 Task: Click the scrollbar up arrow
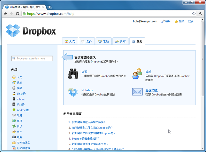(202, 20)
